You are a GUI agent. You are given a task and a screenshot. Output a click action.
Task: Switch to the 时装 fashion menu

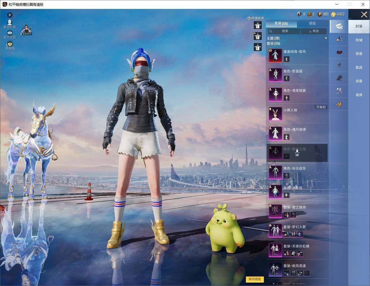click(x=359, y=26)
